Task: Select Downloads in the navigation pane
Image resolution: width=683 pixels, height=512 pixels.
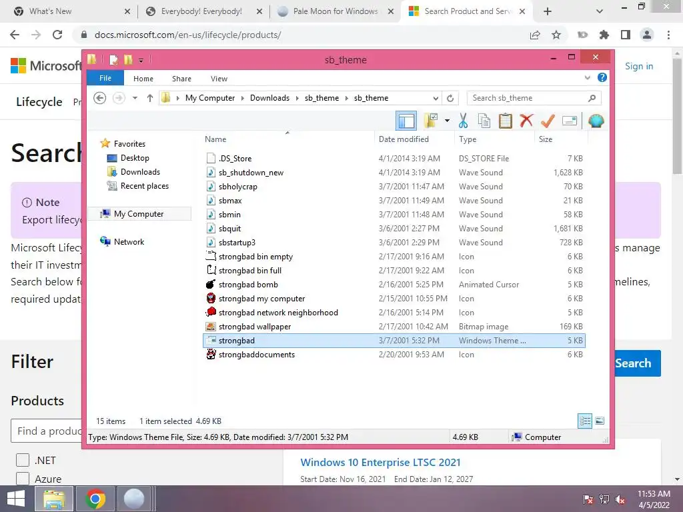Action: (140, 171)
